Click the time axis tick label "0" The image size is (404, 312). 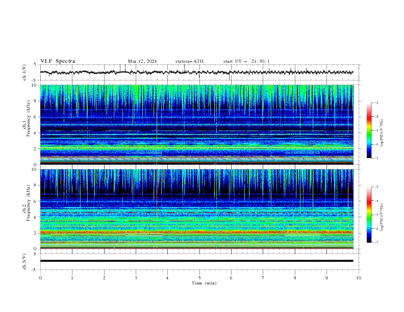point(40,278)
